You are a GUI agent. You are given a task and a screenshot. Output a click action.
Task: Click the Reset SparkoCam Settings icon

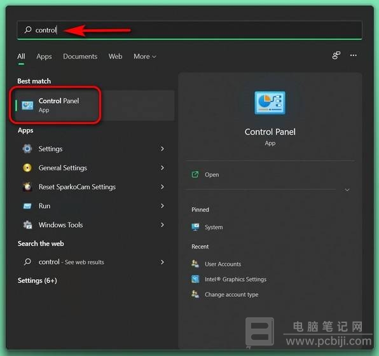(27, 186)
